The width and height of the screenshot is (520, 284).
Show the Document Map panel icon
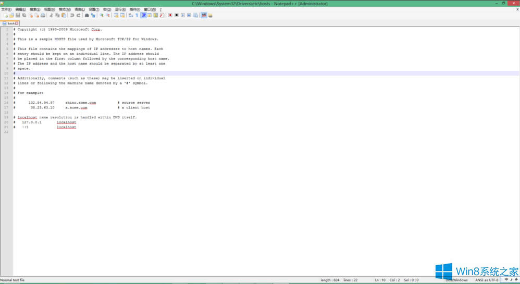(x=156, y=15)
